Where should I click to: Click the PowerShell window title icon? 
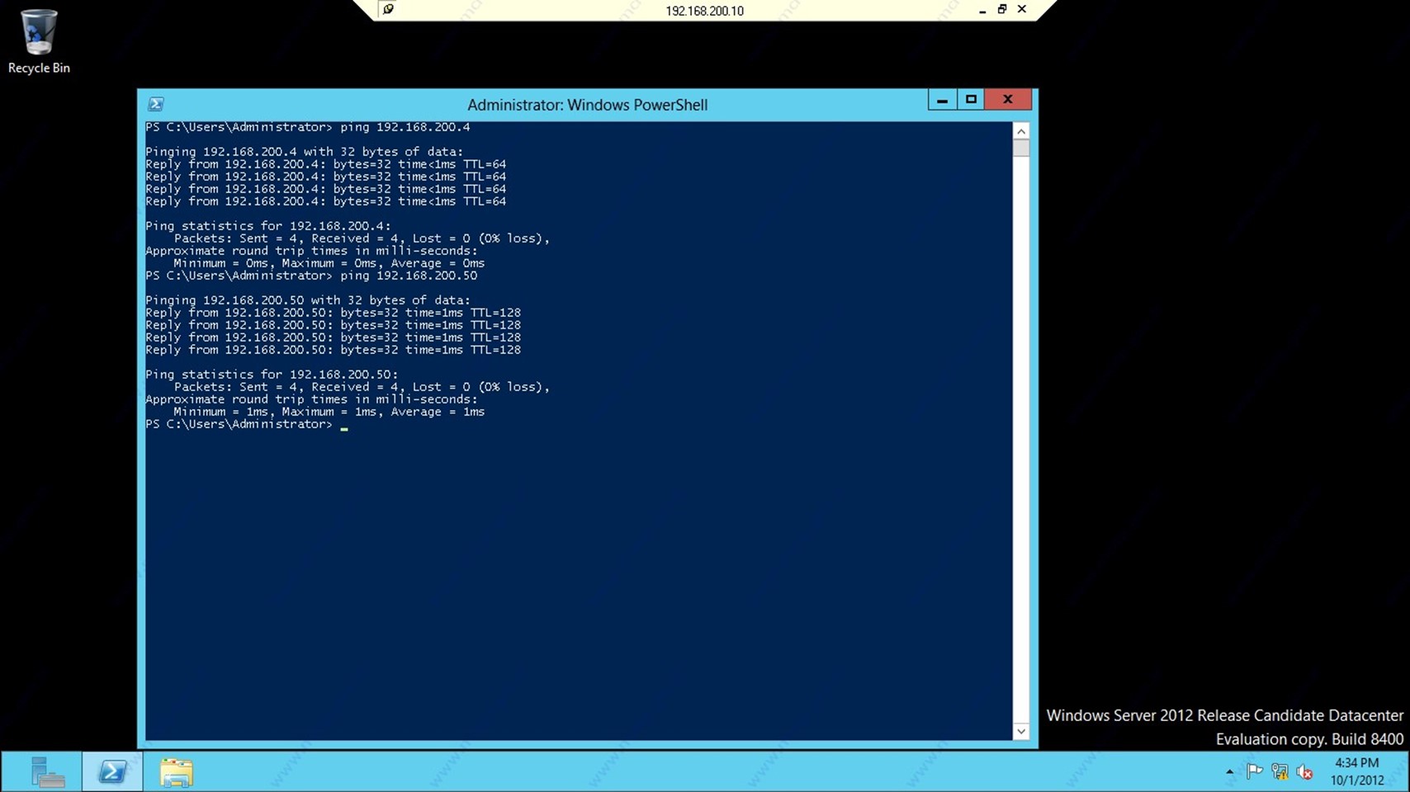tap(155, 104)
